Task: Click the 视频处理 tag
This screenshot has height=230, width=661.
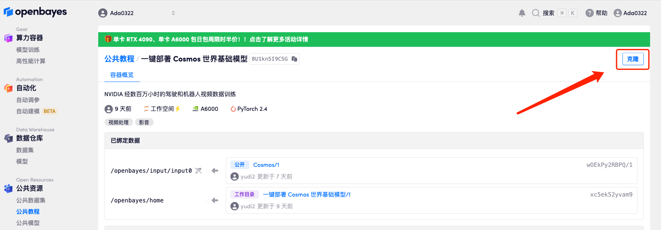Action: pyautogui.click(x=118, y=122)
